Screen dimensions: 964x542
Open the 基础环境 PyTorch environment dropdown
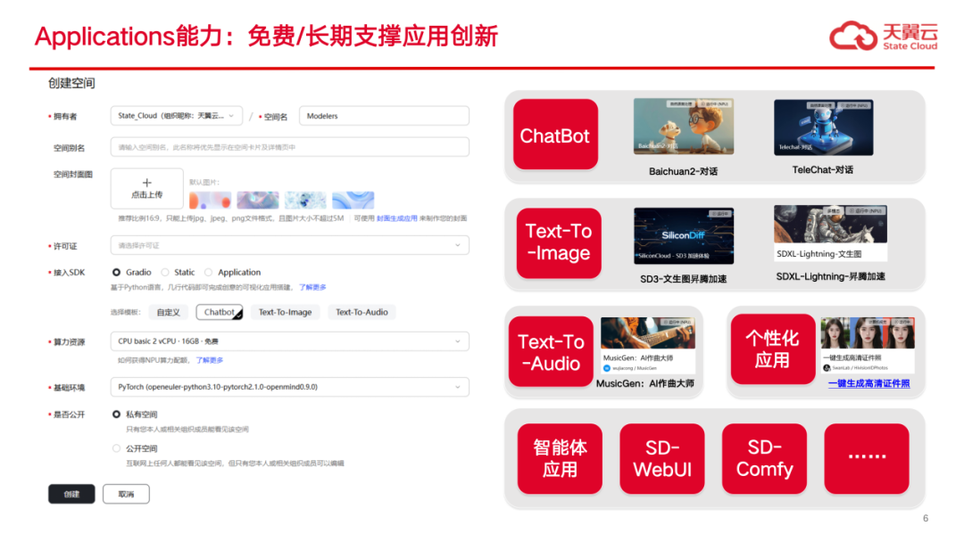pyautogui.click(x=289, y=387)
